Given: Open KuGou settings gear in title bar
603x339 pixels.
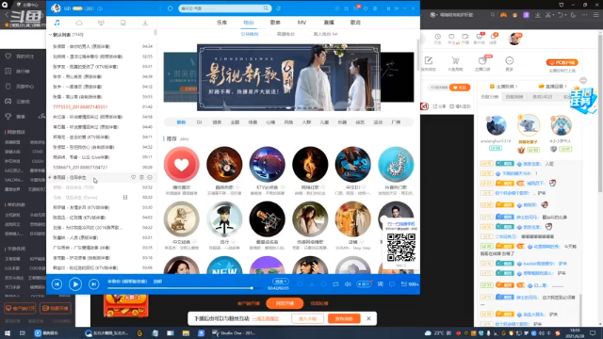Looking at the screenshot, I should [x=375, y=8].
